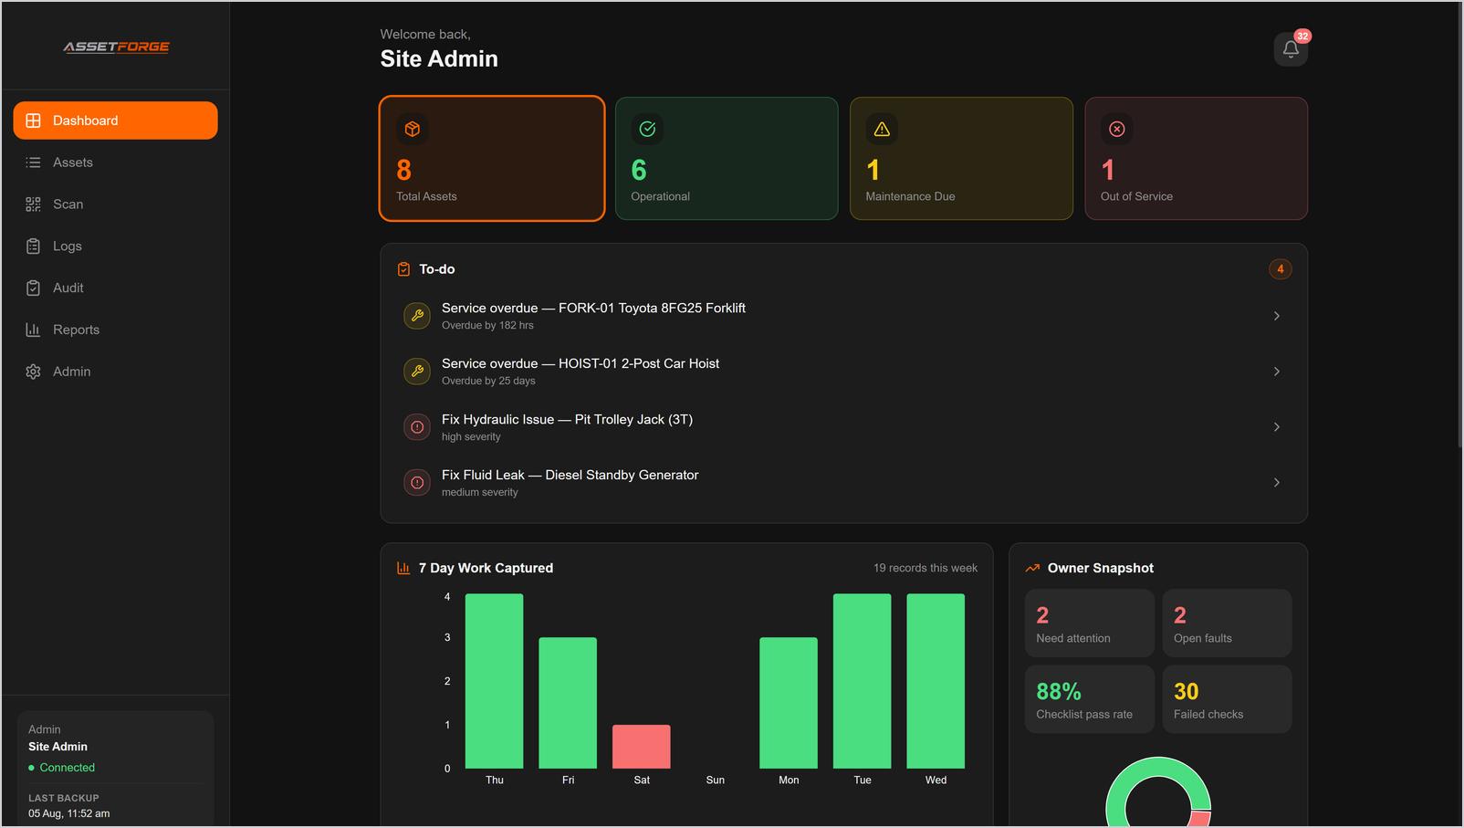The image size is (1464, 828).
Task: Click the 'Overdue by 25 days' text
Action: point(488,382)
